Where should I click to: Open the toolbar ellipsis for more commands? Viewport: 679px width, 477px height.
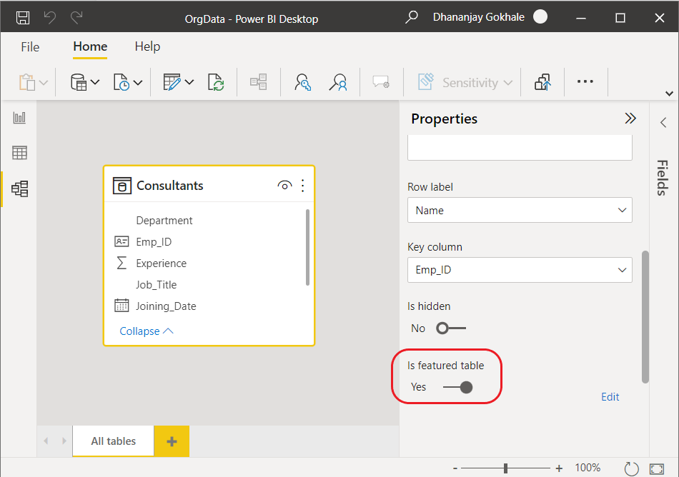[585, 82]
